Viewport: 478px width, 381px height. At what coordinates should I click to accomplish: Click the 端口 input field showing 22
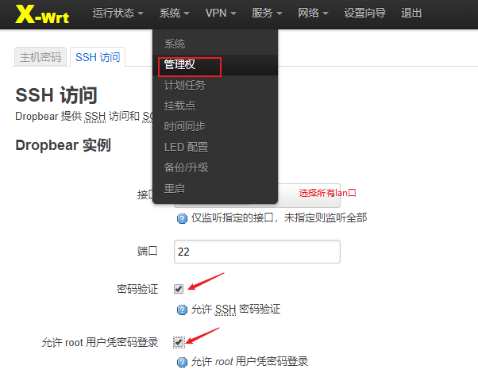[x=257, y=252]
